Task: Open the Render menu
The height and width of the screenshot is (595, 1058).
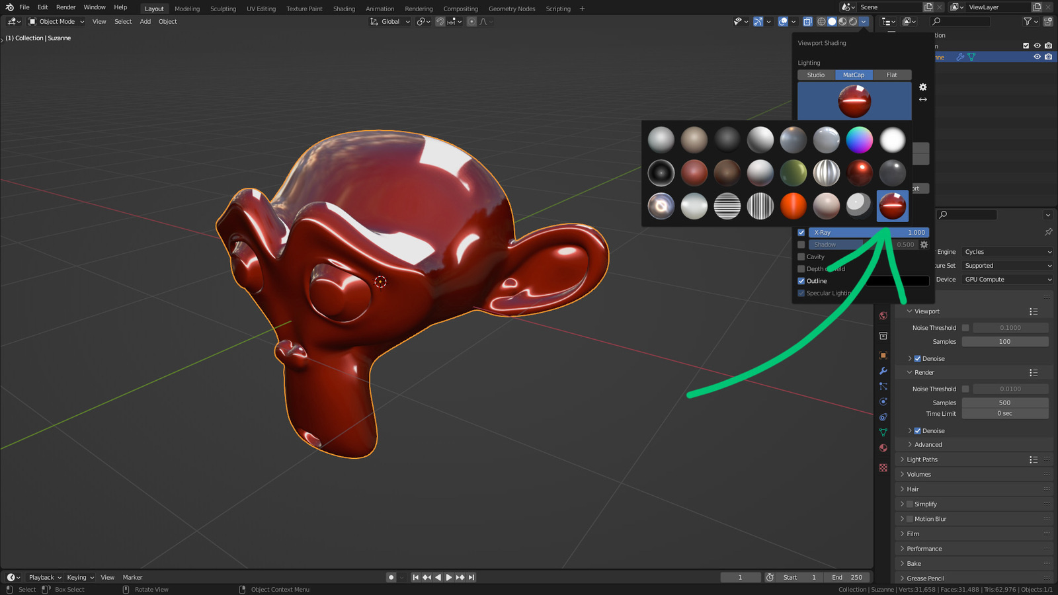Action: coord(65,7)
